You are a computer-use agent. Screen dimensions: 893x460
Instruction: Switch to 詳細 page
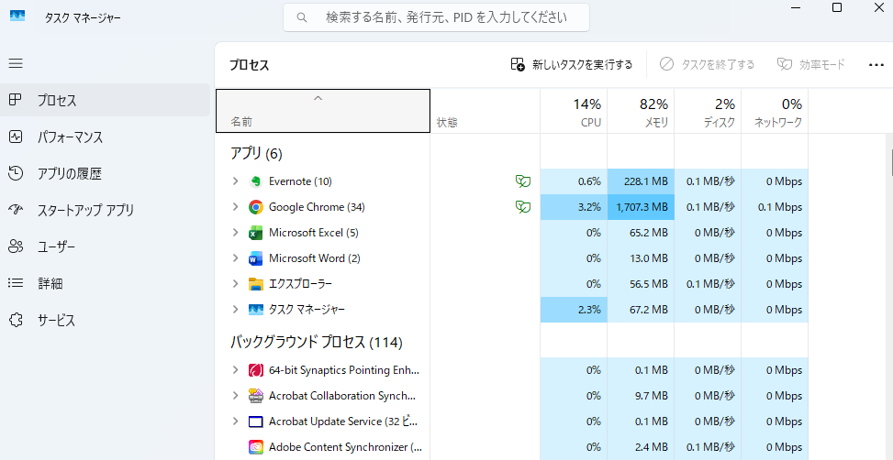pos(106,283)
